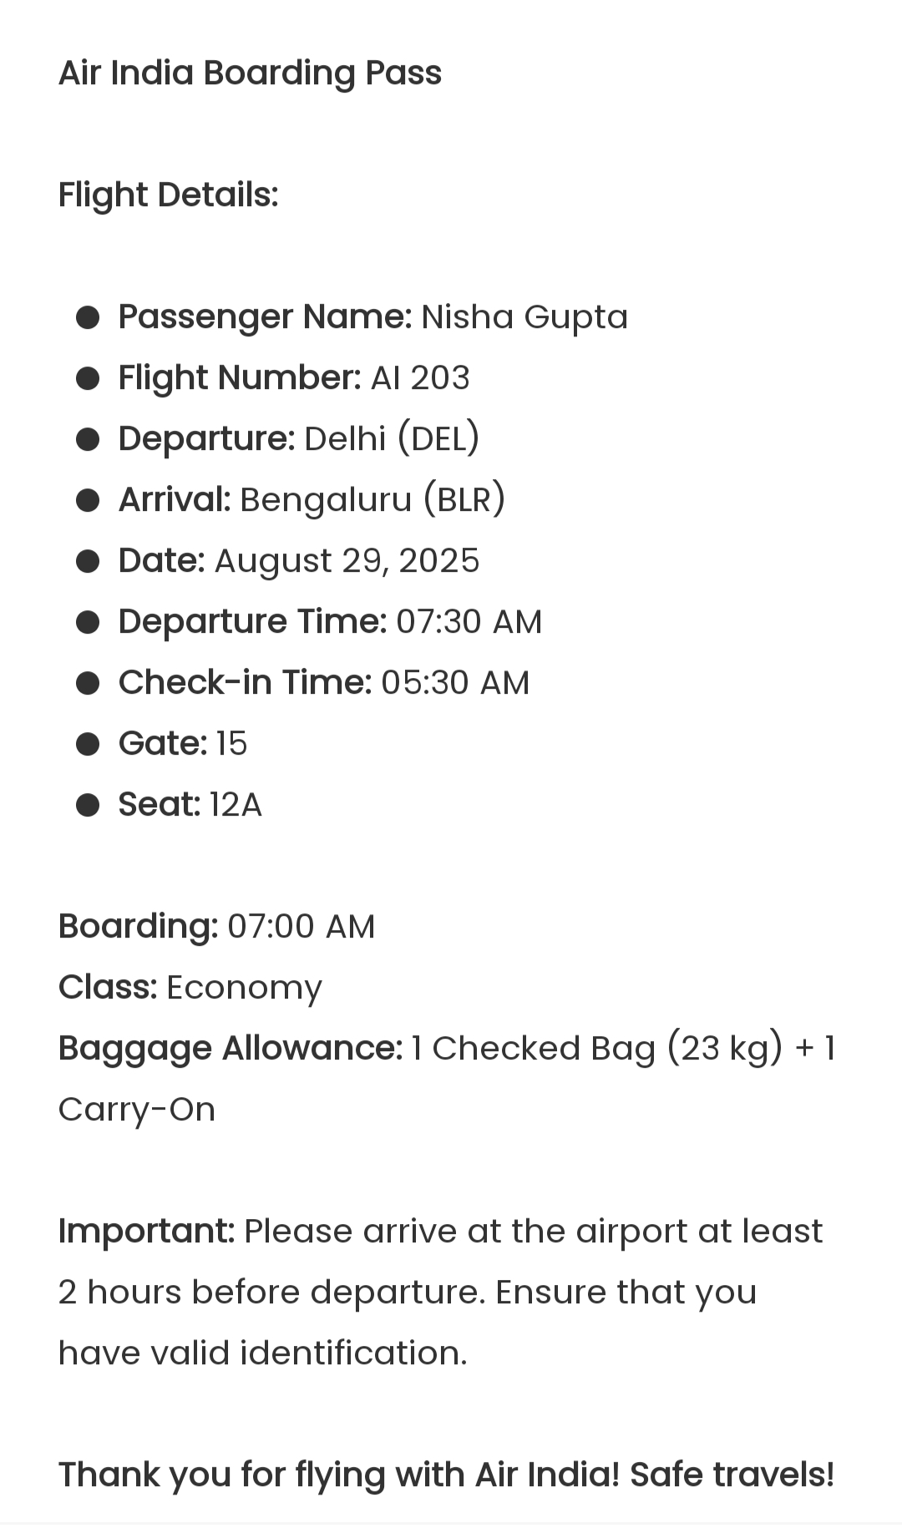The image size is (902, 1538).
Task: Select the Economy class text
Action: (244, 988)
